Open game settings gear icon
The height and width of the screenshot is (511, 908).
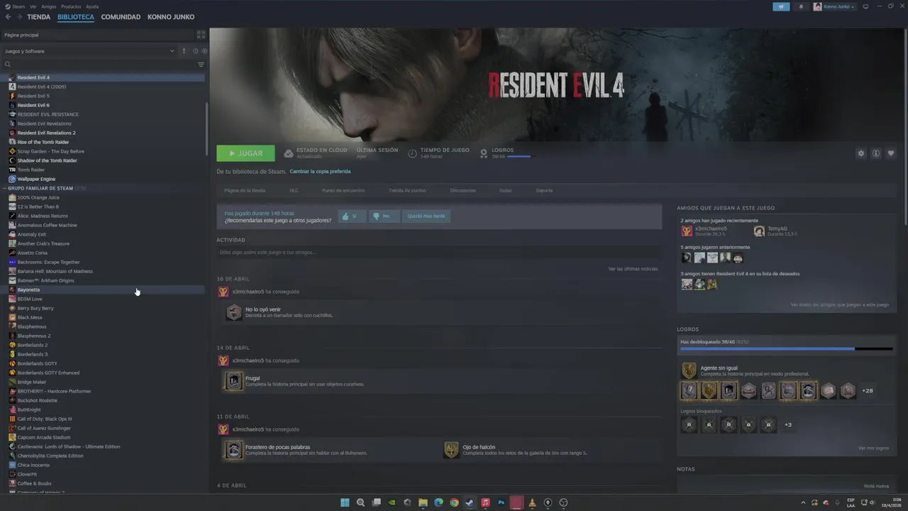coord(861,153)
